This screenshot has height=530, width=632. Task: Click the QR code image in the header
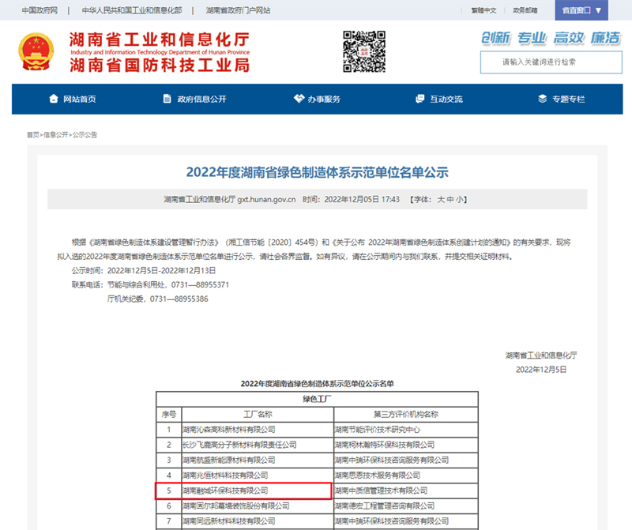(364, 51)
